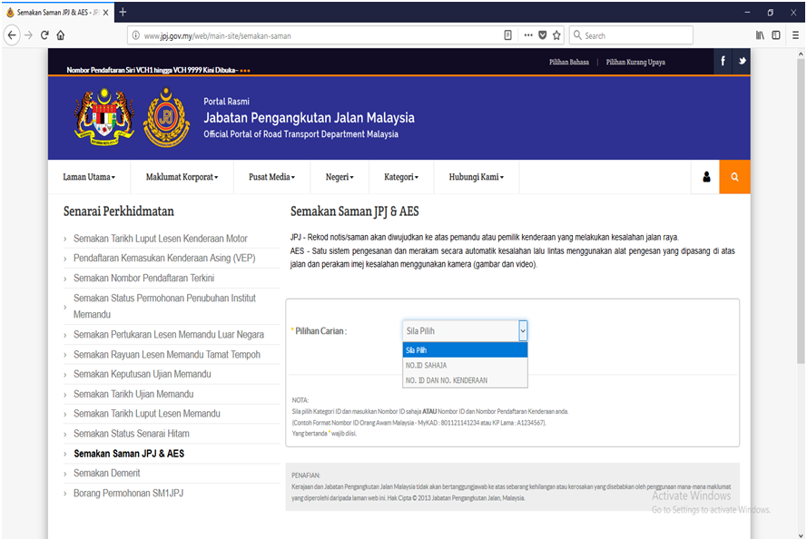
Task: Open Borang Permohonan SM1JPJ link
Action: (x=128, y=494)
